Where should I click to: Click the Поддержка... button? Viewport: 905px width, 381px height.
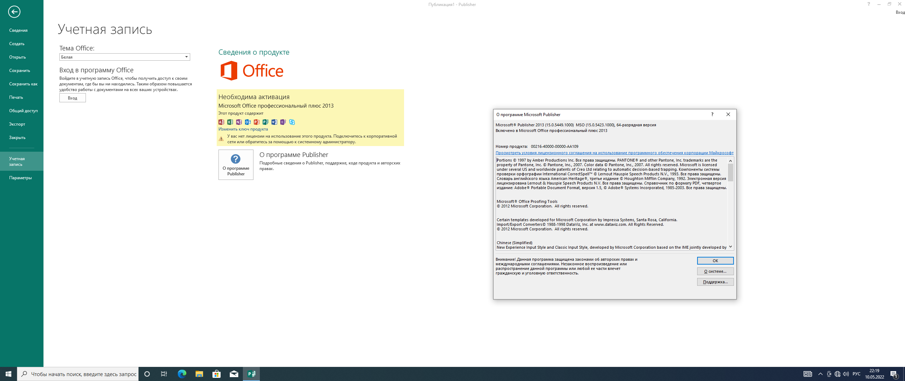tap(715, 282)
